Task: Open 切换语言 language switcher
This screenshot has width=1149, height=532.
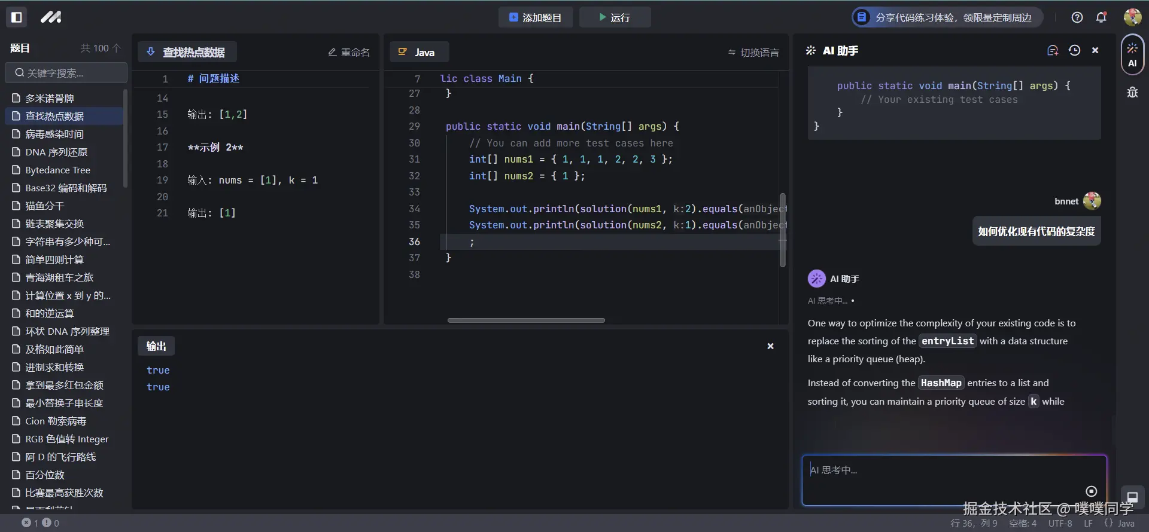Action: 753,53
